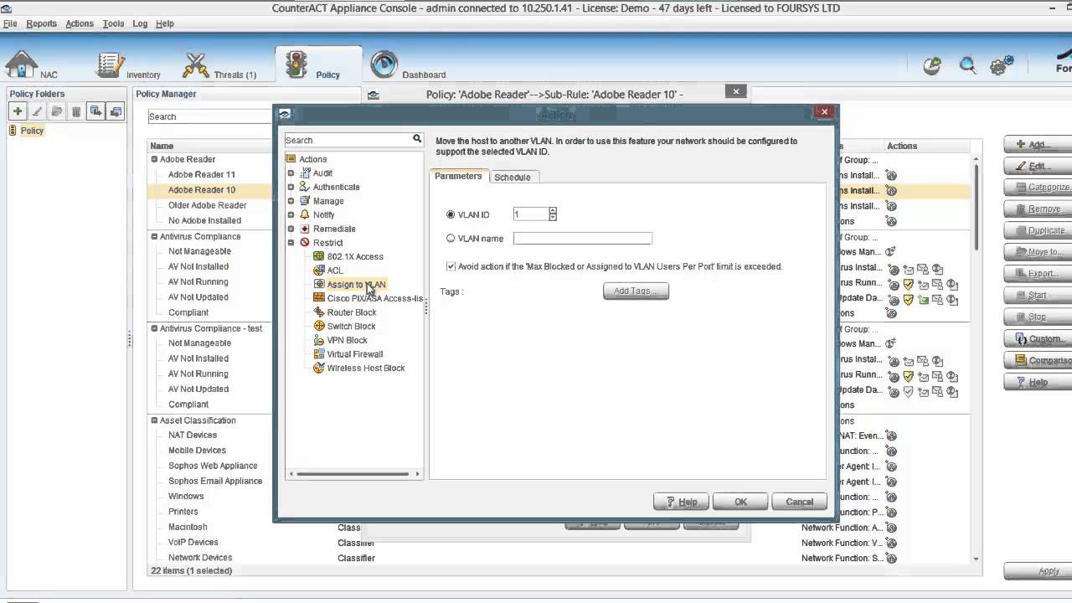Screen dimensions: 1072x603
Task: Expand the Audit actions group
Action: click(x=291, y=173)
